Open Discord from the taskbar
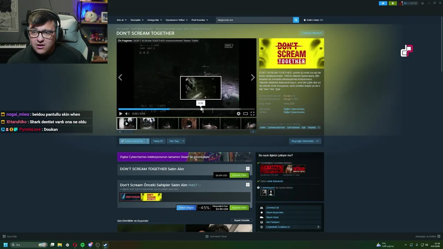The height and width of the screenshot is (249, 443). click(x=90, y=245)
